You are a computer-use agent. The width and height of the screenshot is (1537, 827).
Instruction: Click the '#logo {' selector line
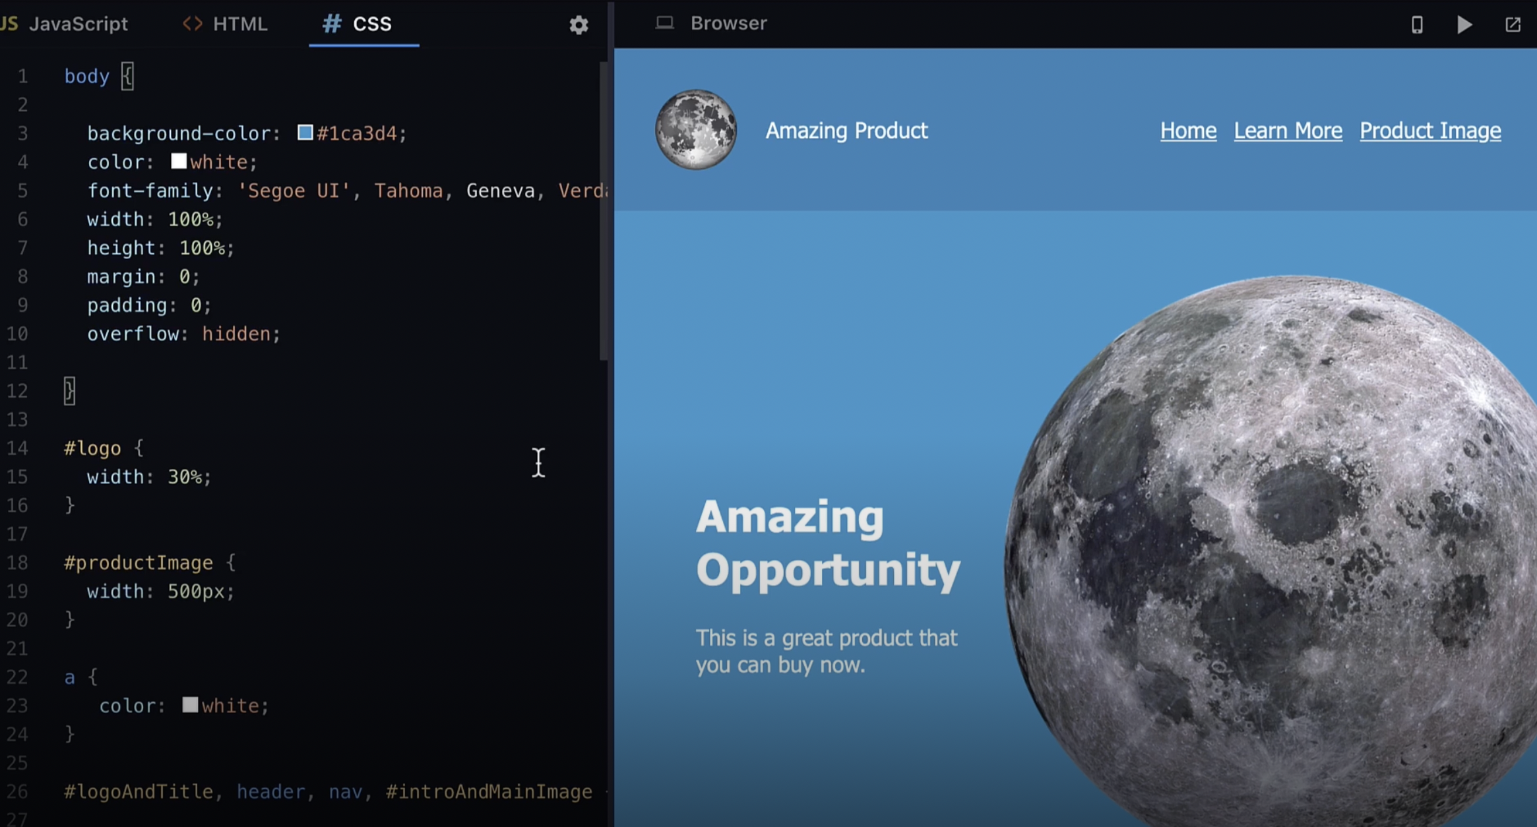(104, 448)
